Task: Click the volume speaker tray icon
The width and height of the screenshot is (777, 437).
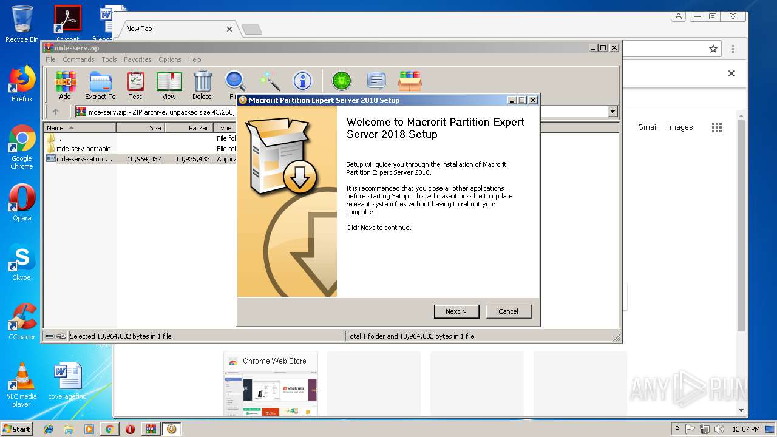Action: pyautogui.click(x=719, y=429)
